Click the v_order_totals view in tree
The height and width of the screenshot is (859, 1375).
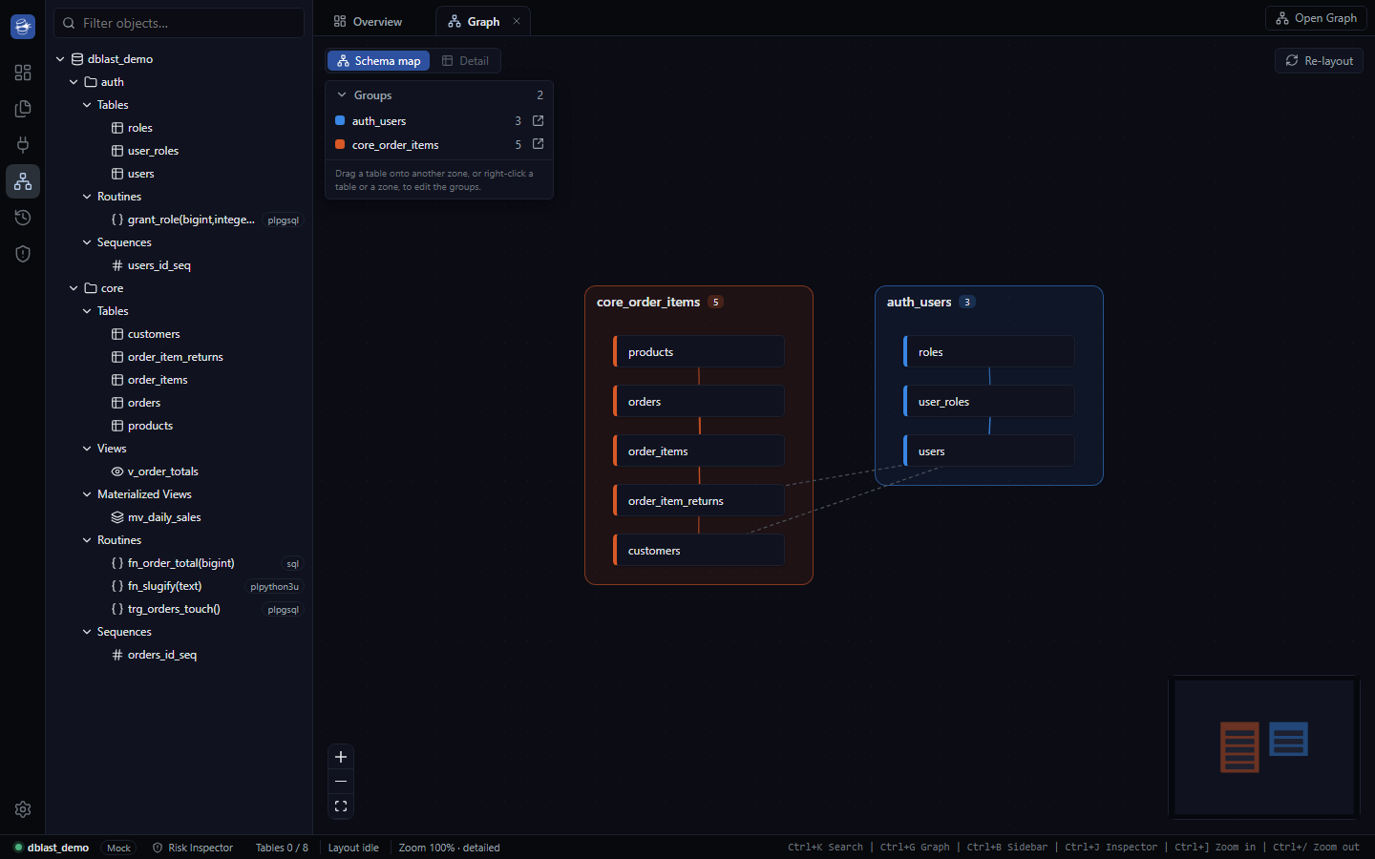tap(162, 471)
